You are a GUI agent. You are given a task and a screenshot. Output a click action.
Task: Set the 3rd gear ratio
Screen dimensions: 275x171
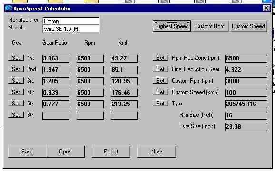pyautogui.click(x=16, y=80)
